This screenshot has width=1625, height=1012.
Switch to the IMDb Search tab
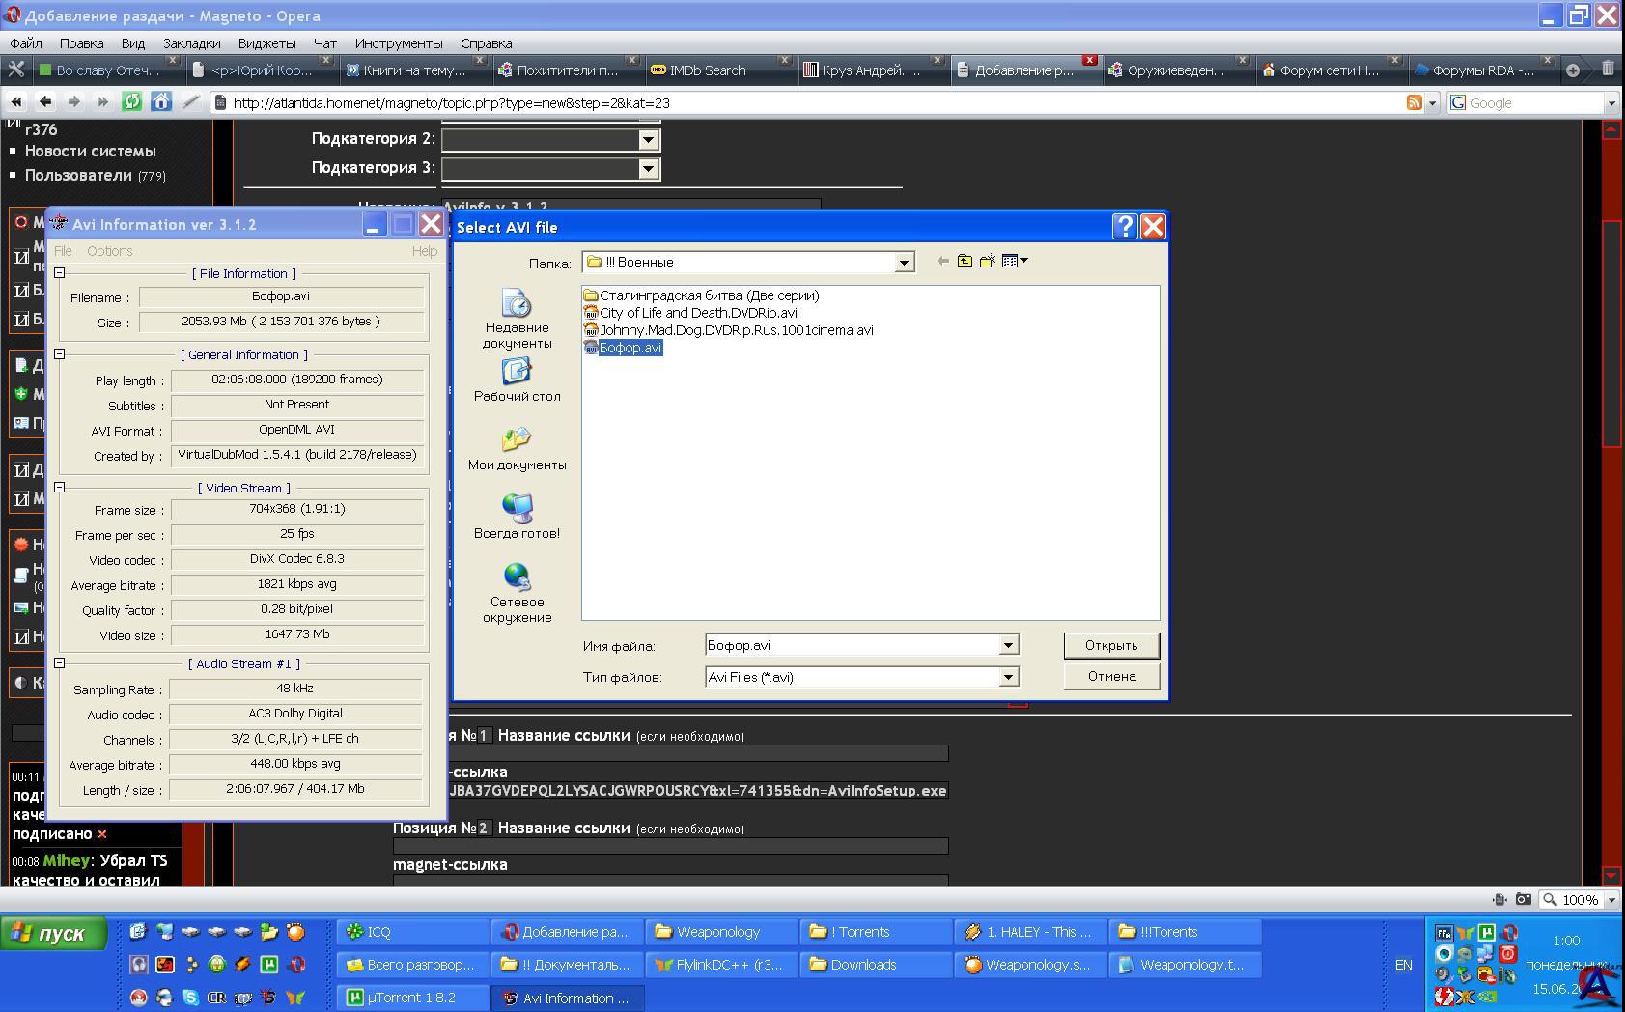click(x=707, y=70)
